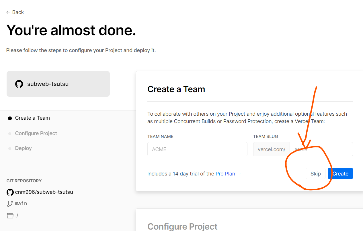Focus the Team Name input field
Image resolution: width=363 pixels, height=231 pixels.
pos(197,149)
